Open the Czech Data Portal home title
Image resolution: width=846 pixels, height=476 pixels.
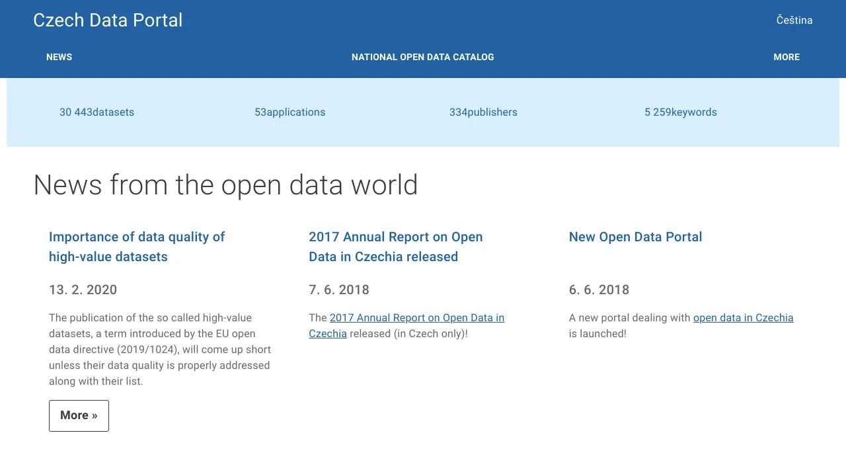pos(108,20)
